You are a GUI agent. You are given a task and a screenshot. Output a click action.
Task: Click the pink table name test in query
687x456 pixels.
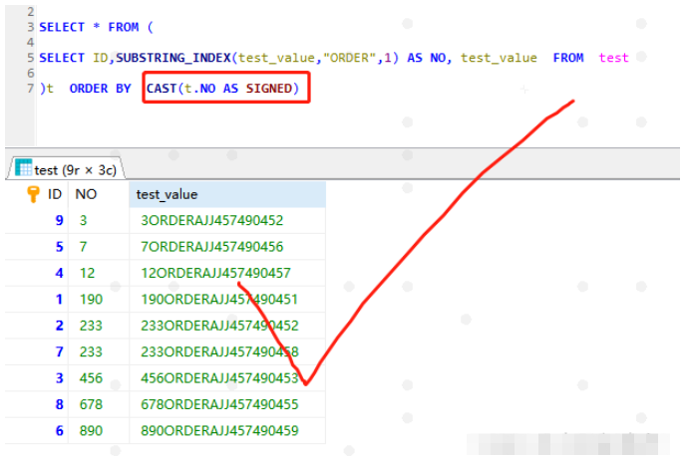coord(613,58)
